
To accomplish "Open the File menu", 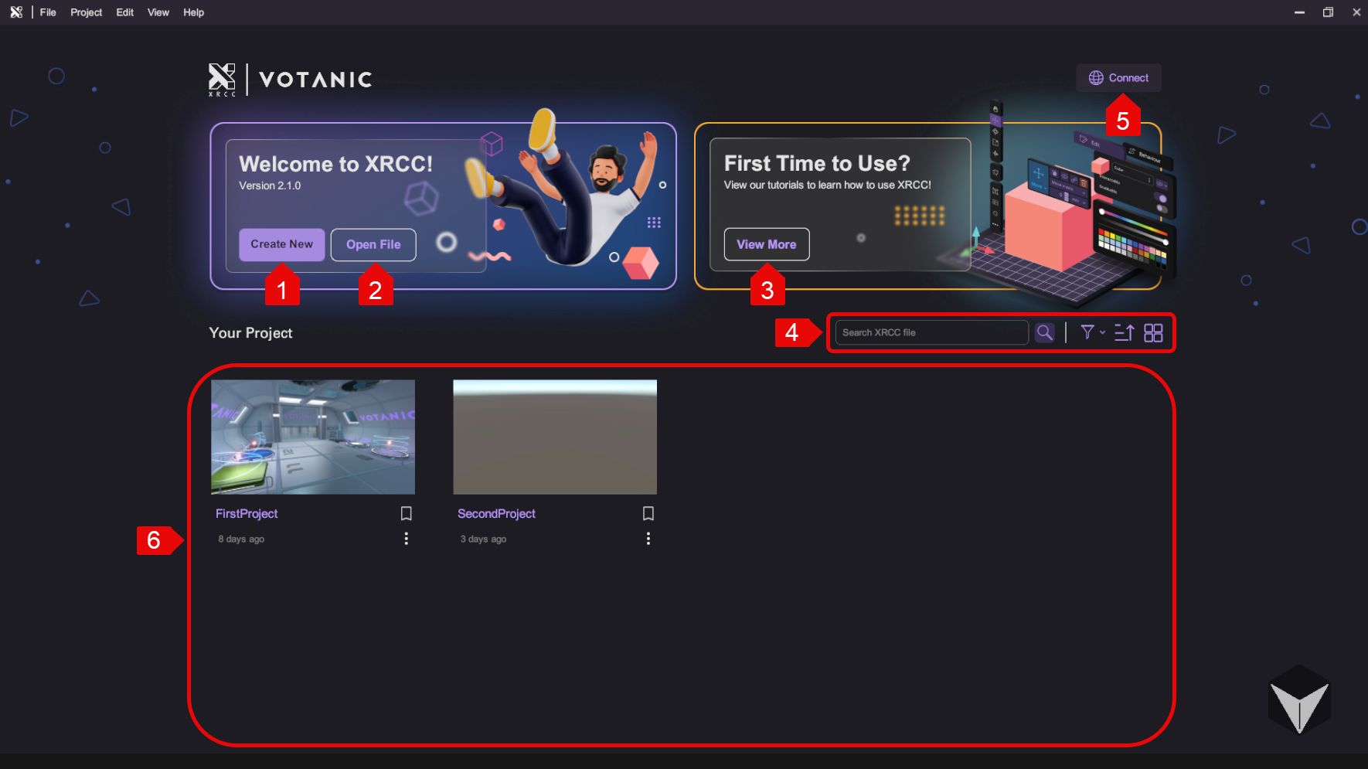I will (48, 12).
